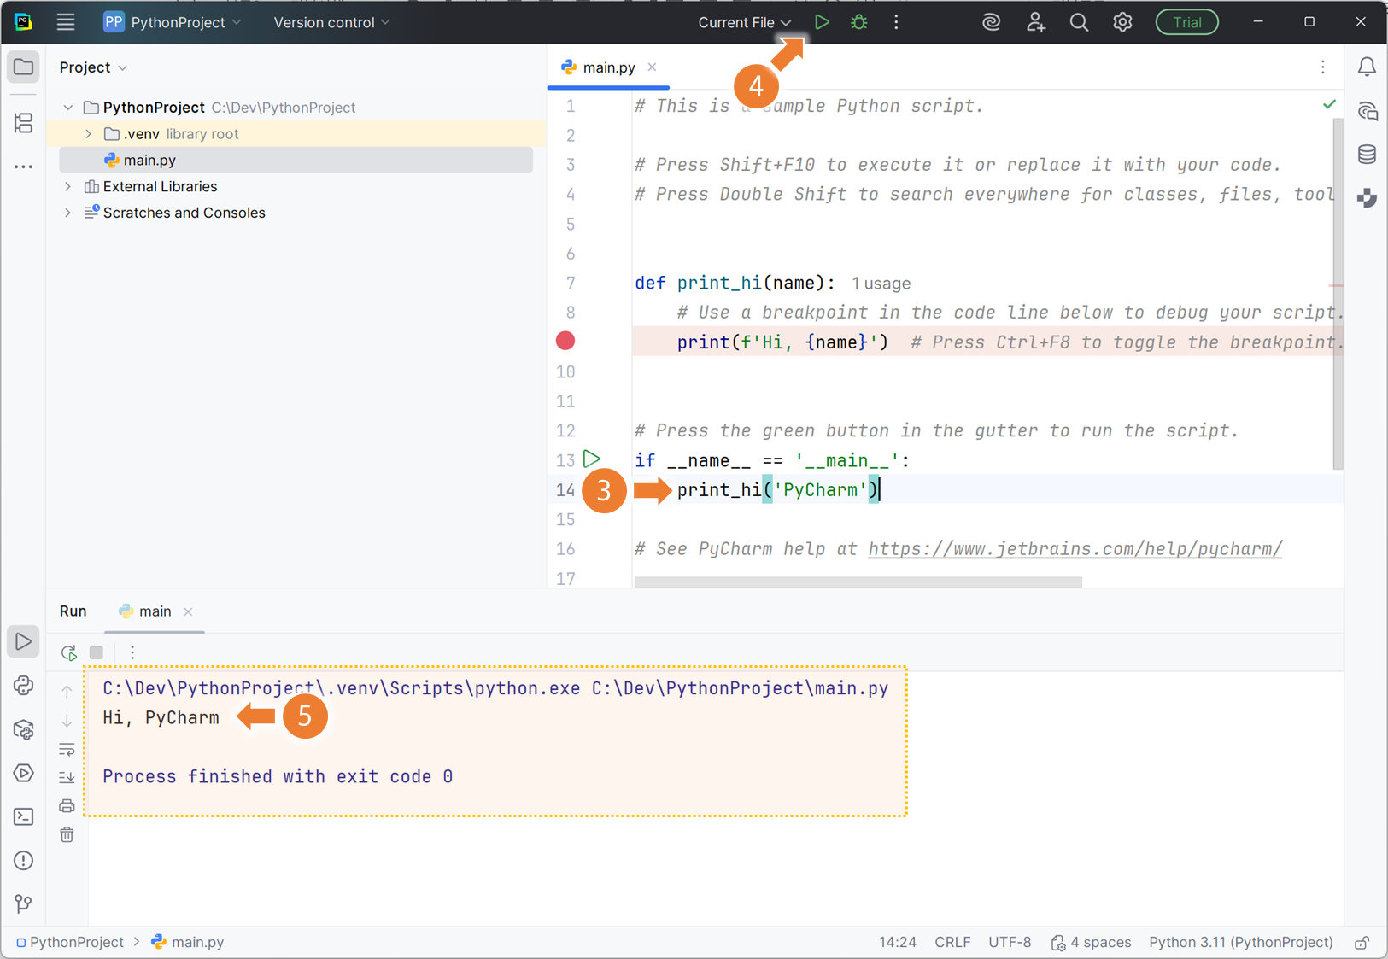Image resolution: width=1388 pixels, height=959 pixels.
Task: Toggle read-only lock in status bar
Action: tap(1362, 942)
